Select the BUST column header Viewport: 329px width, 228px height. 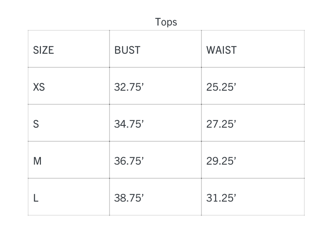(x=127, y=50)
